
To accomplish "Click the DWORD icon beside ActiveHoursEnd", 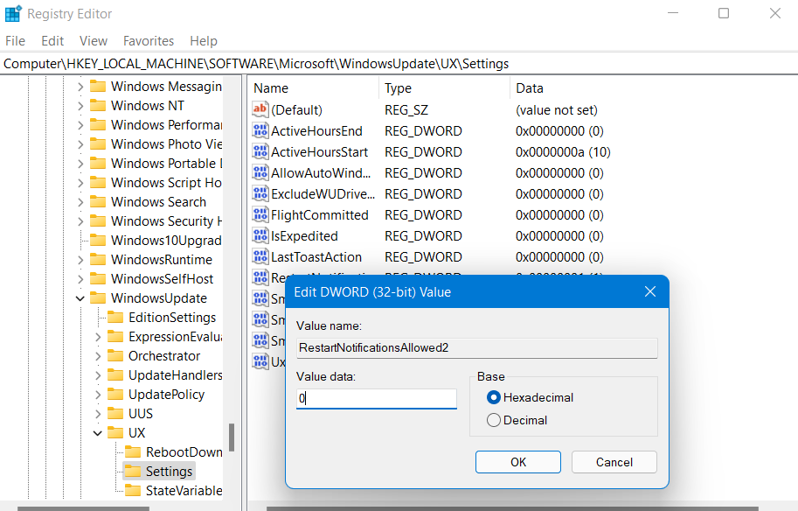I will click(260, 131).
